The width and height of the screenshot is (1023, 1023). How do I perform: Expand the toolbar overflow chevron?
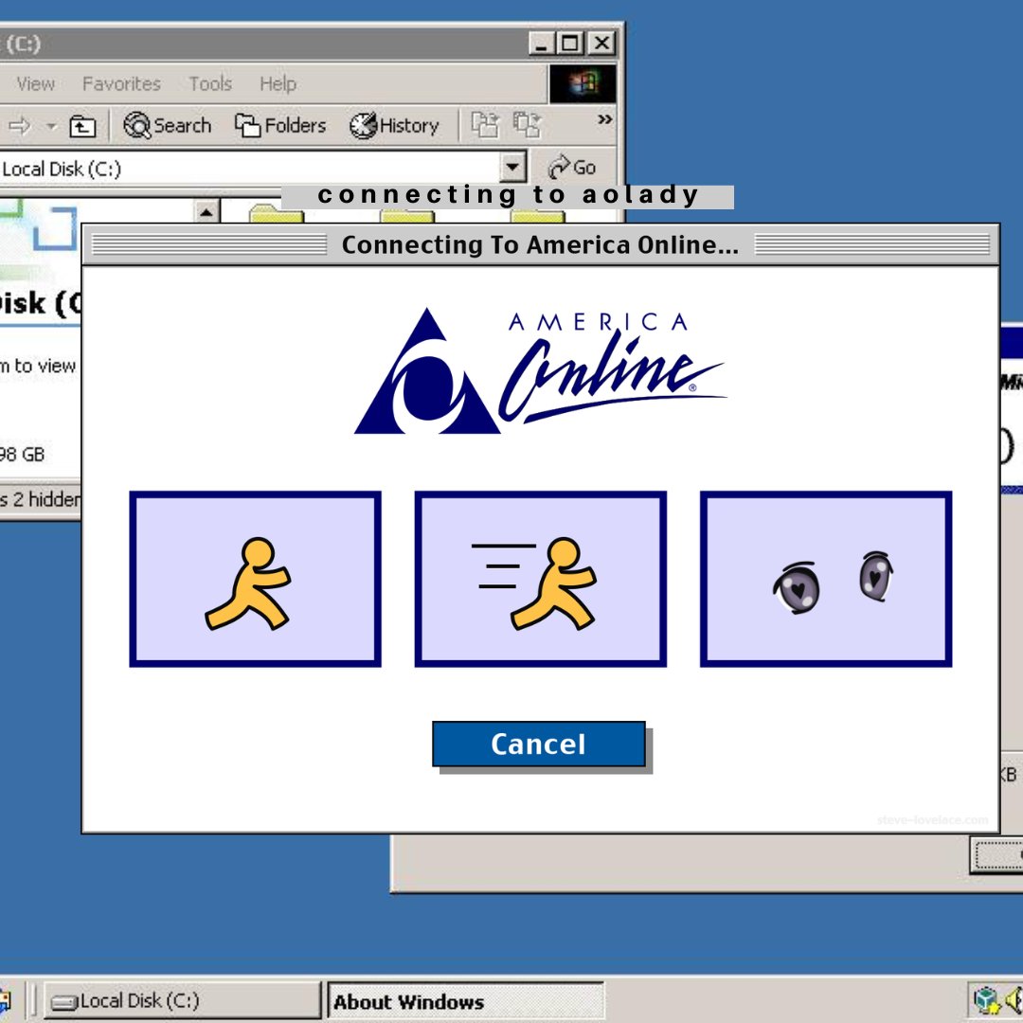[x=604, y=119]
